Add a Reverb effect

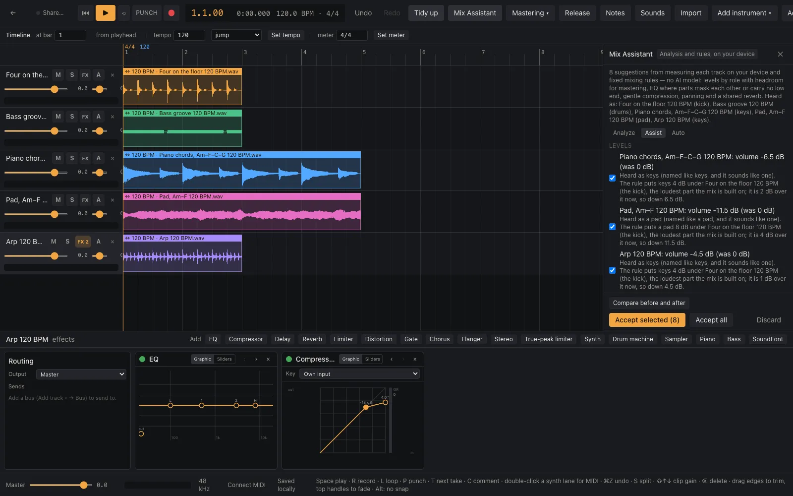[x=312, y=339]
